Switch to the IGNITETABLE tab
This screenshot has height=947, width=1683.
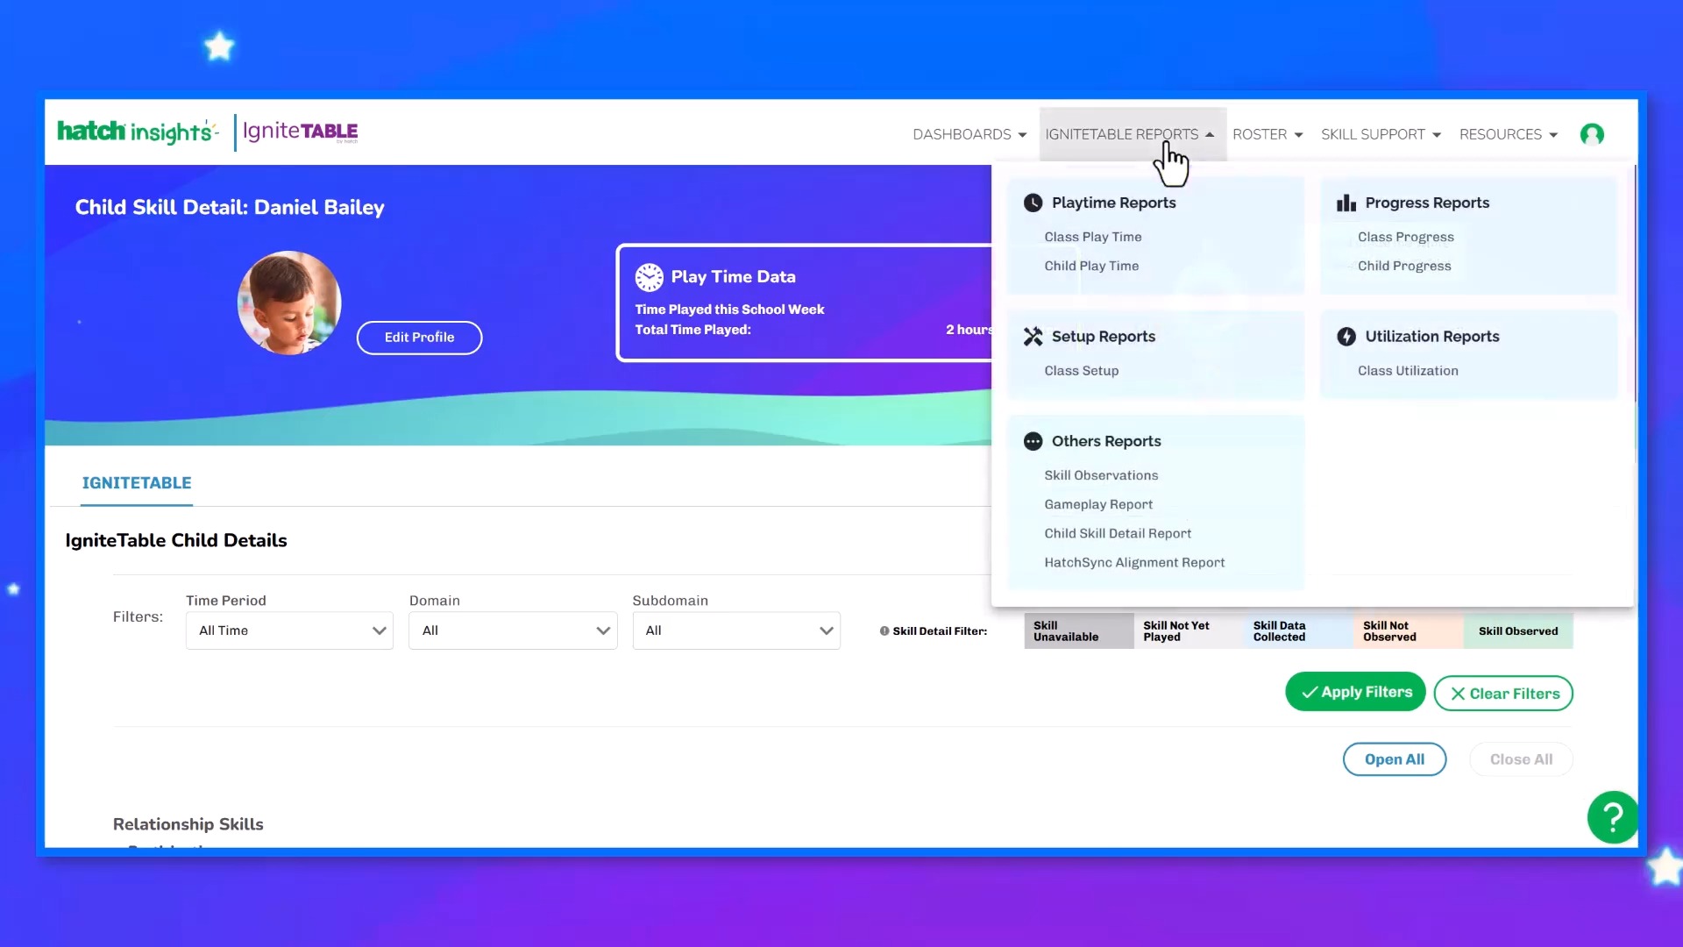click(x=137, y=483)
